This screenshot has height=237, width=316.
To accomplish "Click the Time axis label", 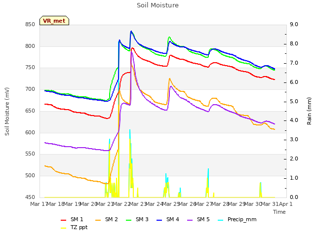I will (279, 212).
